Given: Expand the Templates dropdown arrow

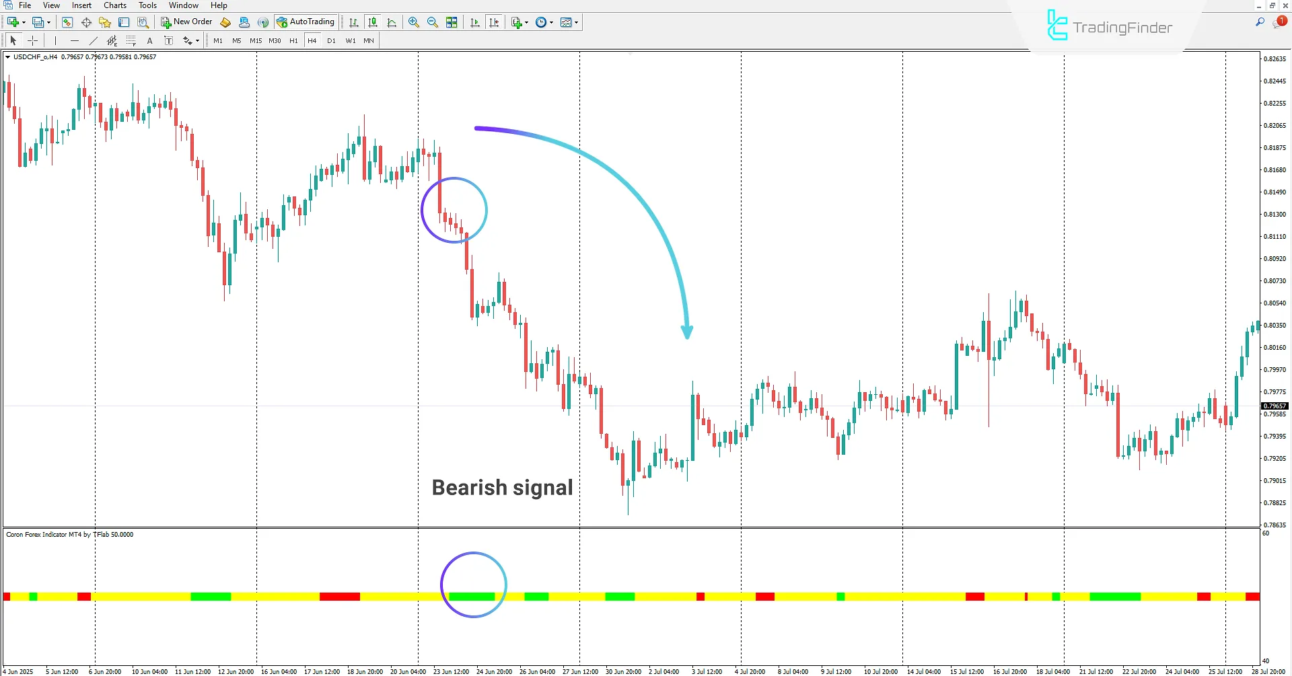Looking at the screenshot, I should pyautogui.click(x=576, y=22).
